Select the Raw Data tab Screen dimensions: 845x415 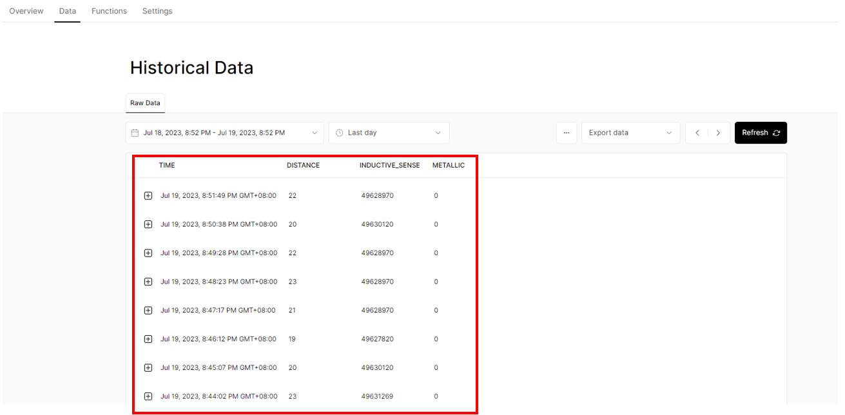click(145, 103)
